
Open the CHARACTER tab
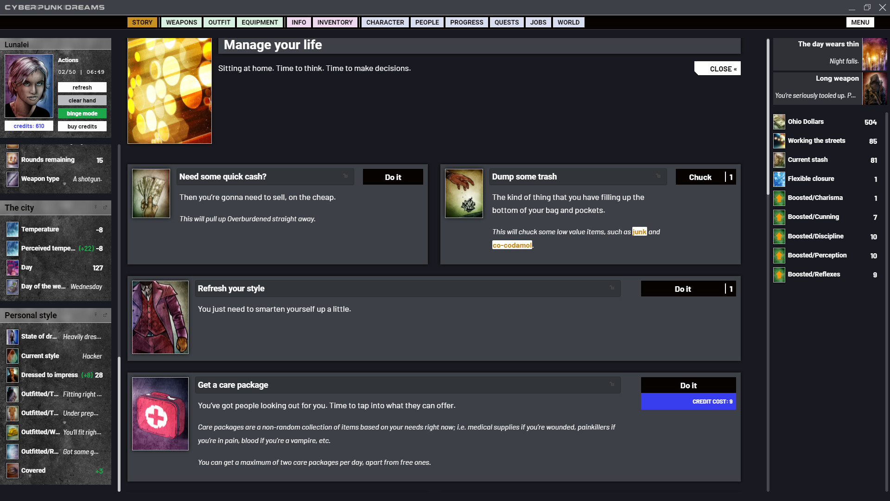point(385,22)
